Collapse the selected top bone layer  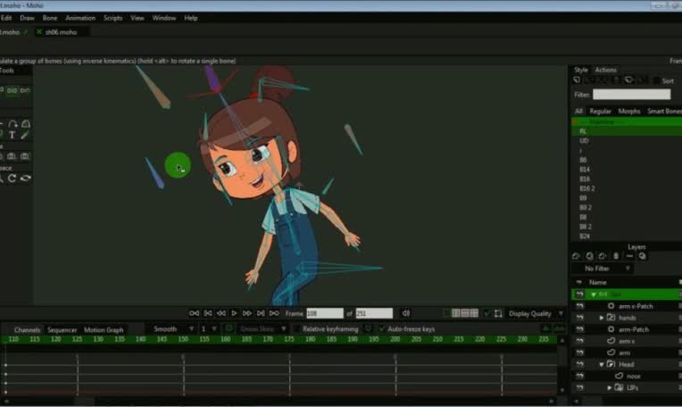pos(594,295)
